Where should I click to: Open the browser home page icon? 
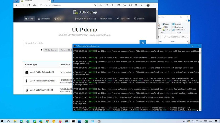pyautogui.click(x=34, y=5)
